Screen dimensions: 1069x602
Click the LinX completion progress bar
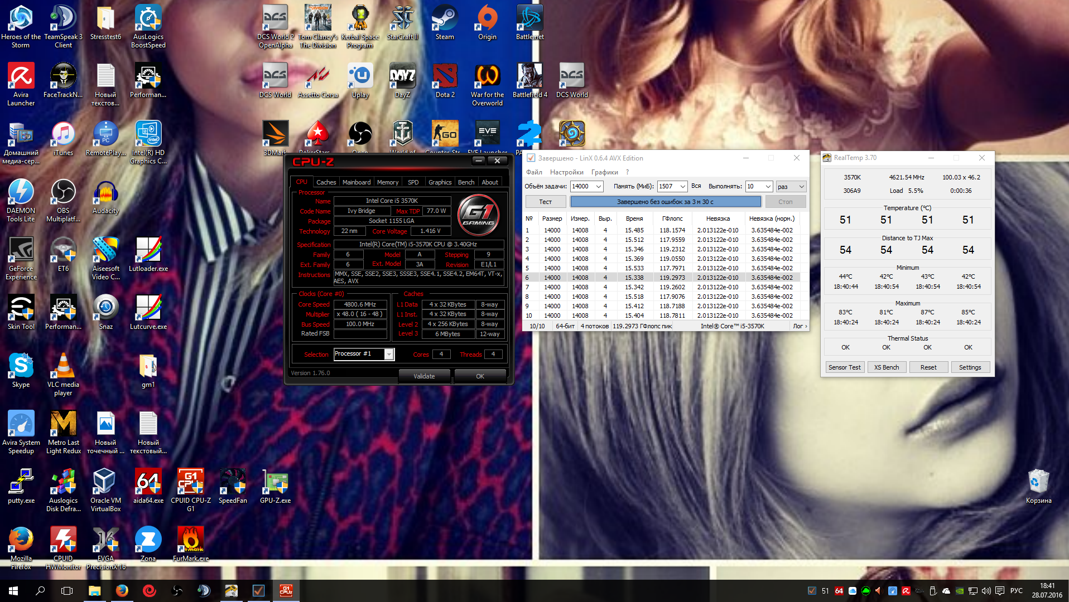coord(665,202)
